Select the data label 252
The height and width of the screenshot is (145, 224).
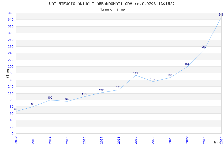point(204,47)
